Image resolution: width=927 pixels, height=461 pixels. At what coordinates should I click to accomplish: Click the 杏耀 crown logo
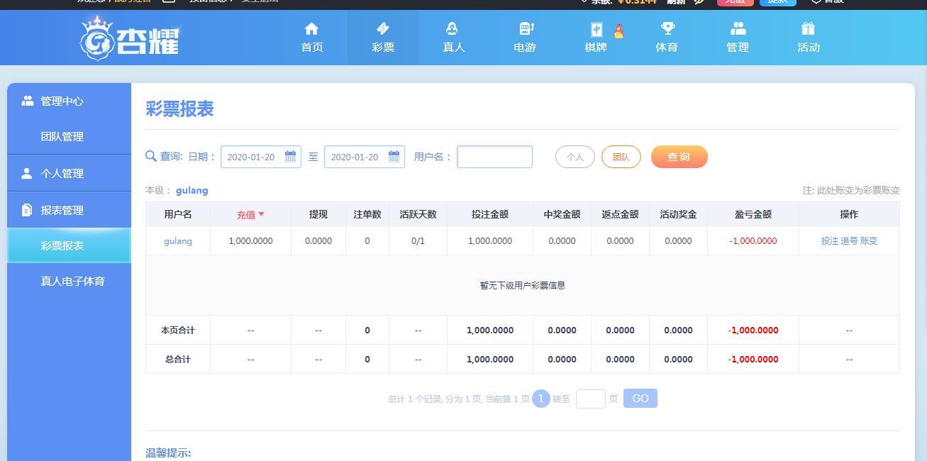click(x=130, y=39)
